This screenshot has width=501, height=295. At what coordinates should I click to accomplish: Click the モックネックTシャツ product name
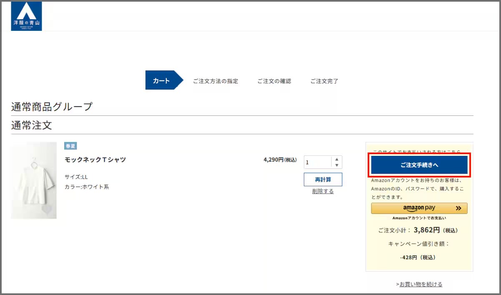coord(95,160)
